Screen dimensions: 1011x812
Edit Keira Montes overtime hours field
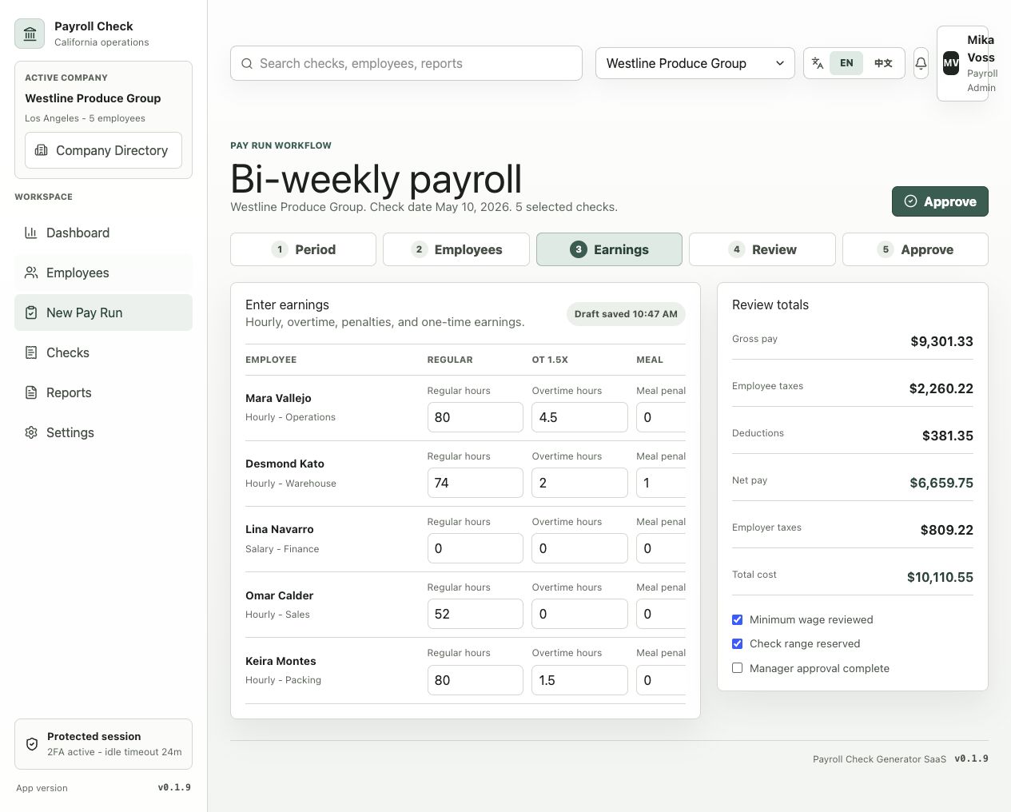(x=579, y=680)
